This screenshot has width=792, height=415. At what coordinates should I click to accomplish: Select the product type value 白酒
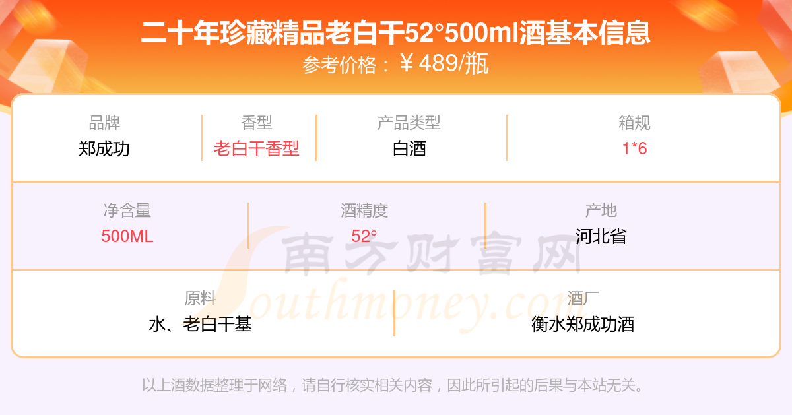(409, 148)
